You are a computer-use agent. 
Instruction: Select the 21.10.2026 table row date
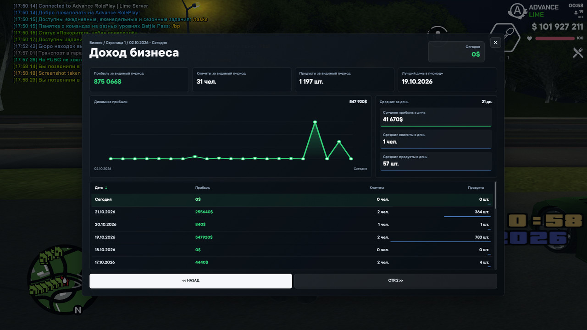105,212
